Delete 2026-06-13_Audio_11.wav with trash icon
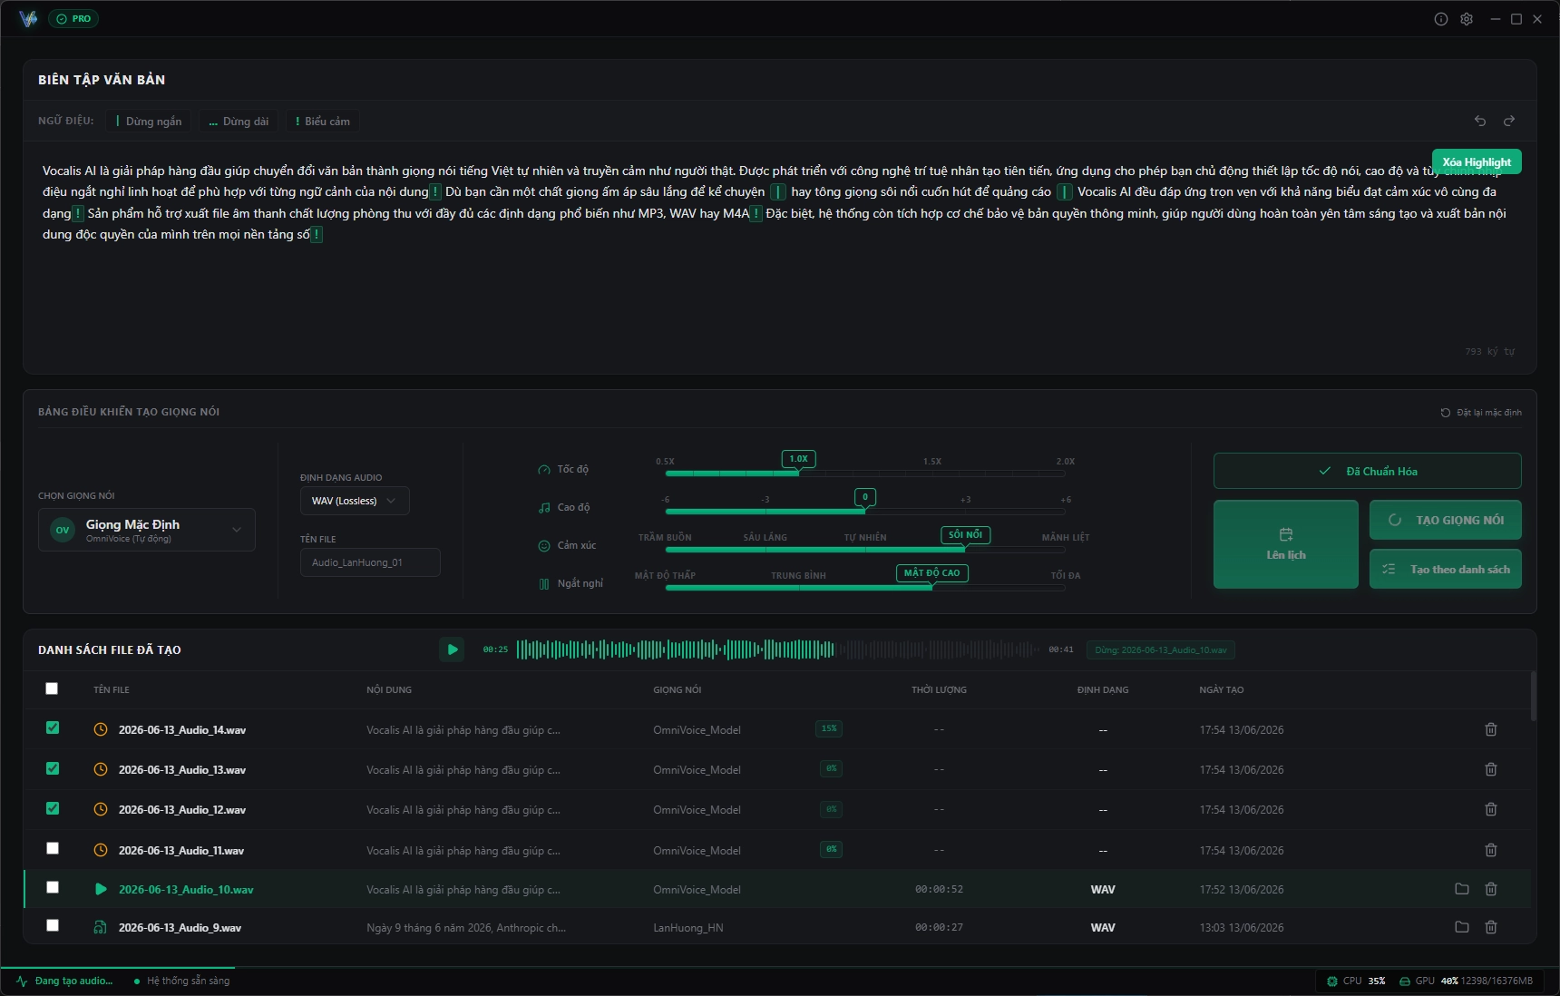The height and width of the screenshot is (996, 1560). pos(1491,850)
